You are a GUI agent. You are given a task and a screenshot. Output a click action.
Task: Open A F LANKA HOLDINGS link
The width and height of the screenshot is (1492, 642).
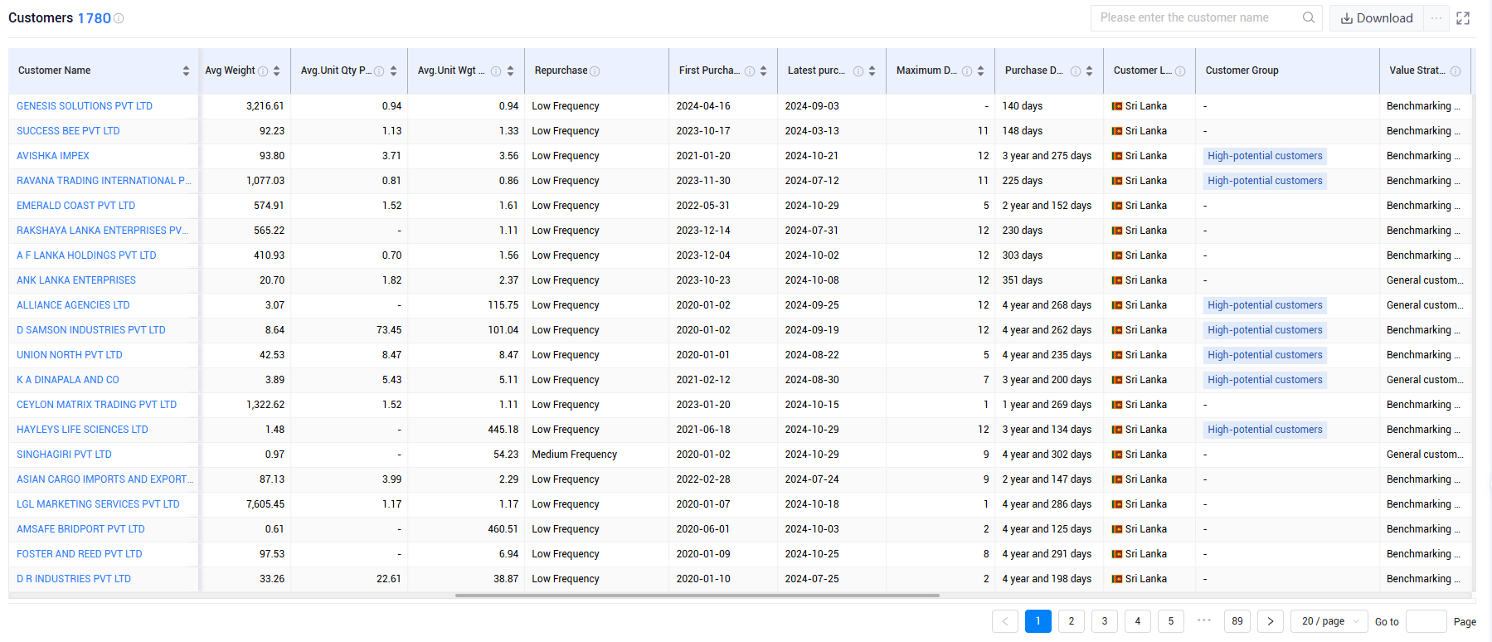coord(86,255)
